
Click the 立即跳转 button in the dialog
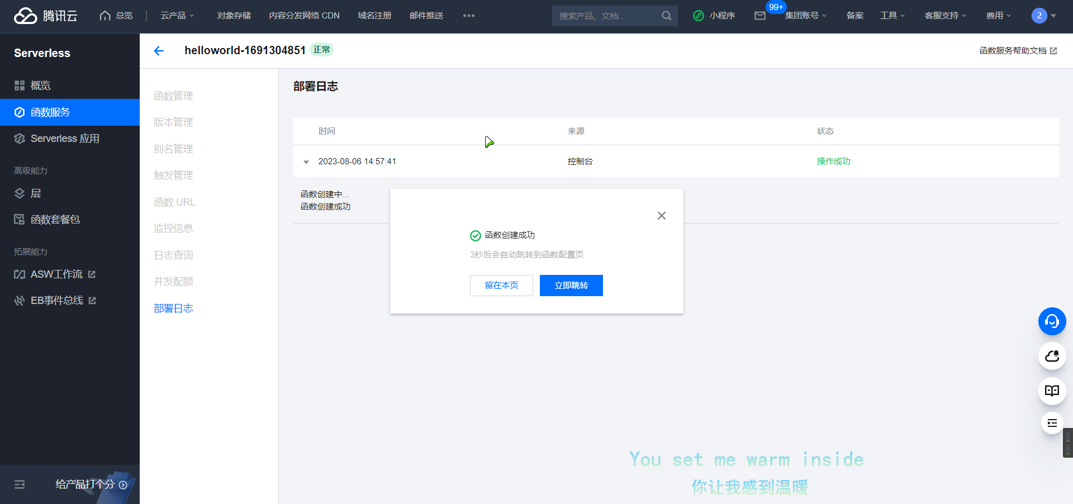[571, 285]
